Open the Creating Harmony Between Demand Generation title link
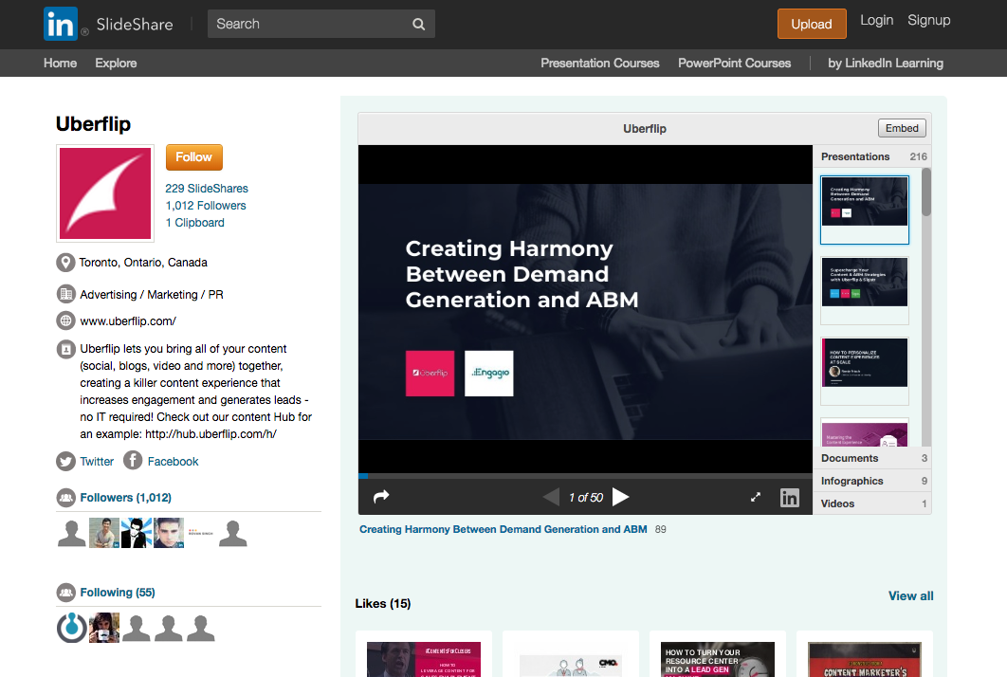The image size is (1007, 677). [x=503, y=529]
